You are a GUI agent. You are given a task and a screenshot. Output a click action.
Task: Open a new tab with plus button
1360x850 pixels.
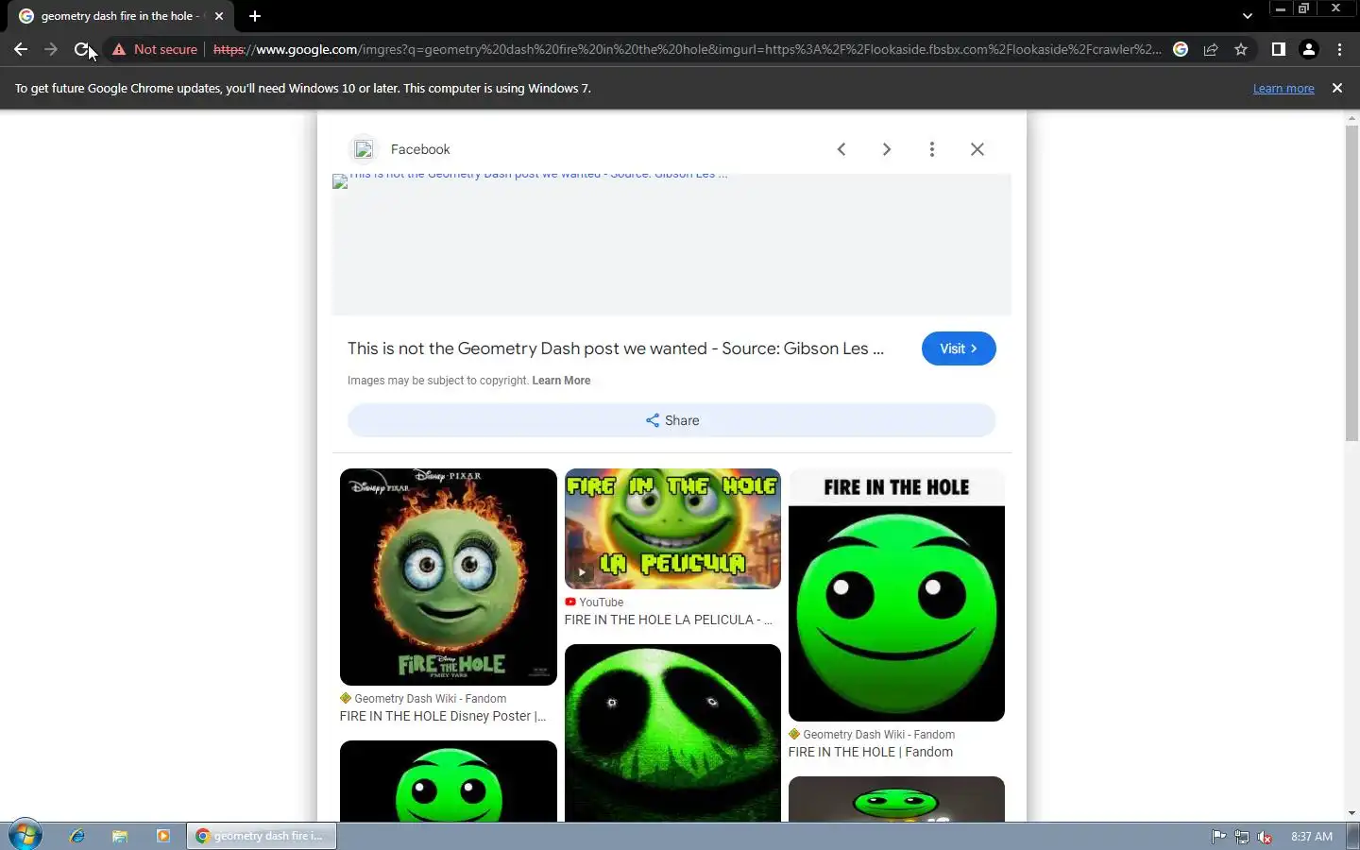point(255,16)
